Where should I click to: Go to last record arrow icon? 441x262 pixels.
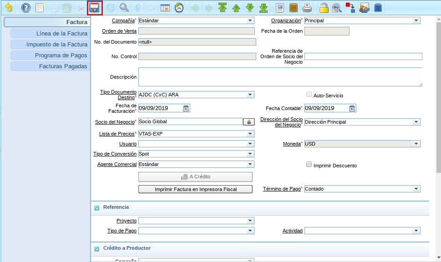pyautogui.click(x=263, y=8)
